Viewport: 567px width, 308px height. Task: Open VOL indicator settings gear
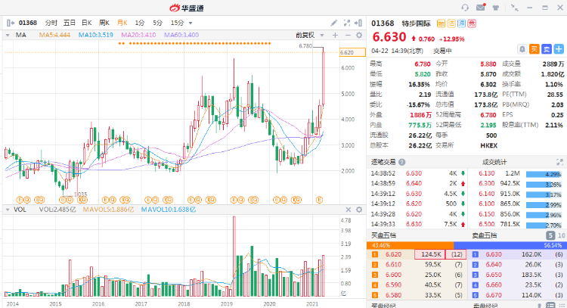pos(359,210)
